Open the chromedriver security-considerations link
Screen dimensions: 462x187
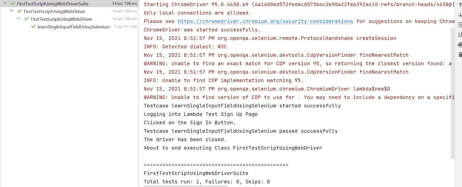pos(265,21)
